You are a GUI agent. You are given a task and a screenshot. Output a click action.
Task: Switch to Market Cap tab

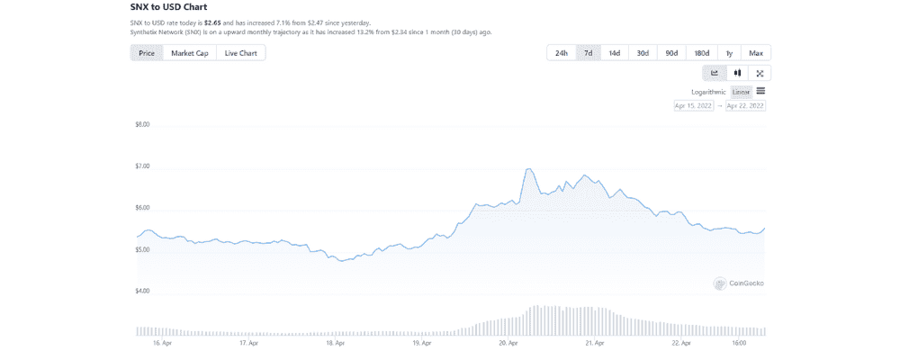190,53
